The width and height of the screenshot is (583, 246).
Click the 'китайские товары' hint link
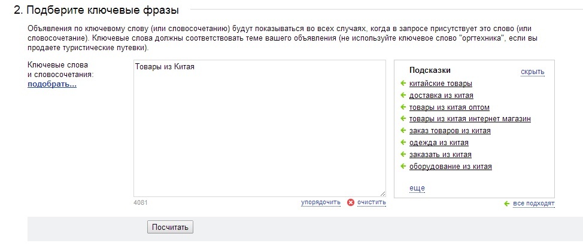tap(441, 84)
